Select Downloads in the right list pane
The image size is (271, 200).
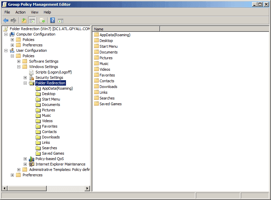coord(108,87)
